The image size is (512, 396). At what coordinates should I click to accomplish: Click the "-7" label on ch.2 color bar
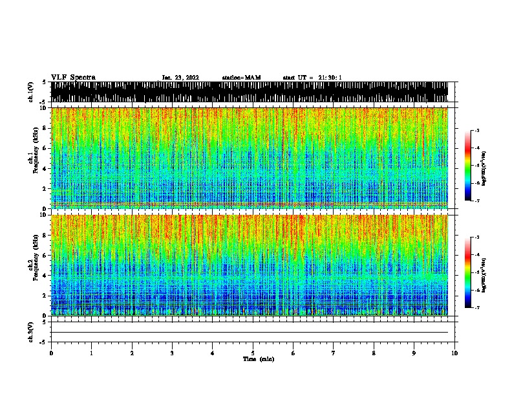pyautogui.click(x=477, y=307)
